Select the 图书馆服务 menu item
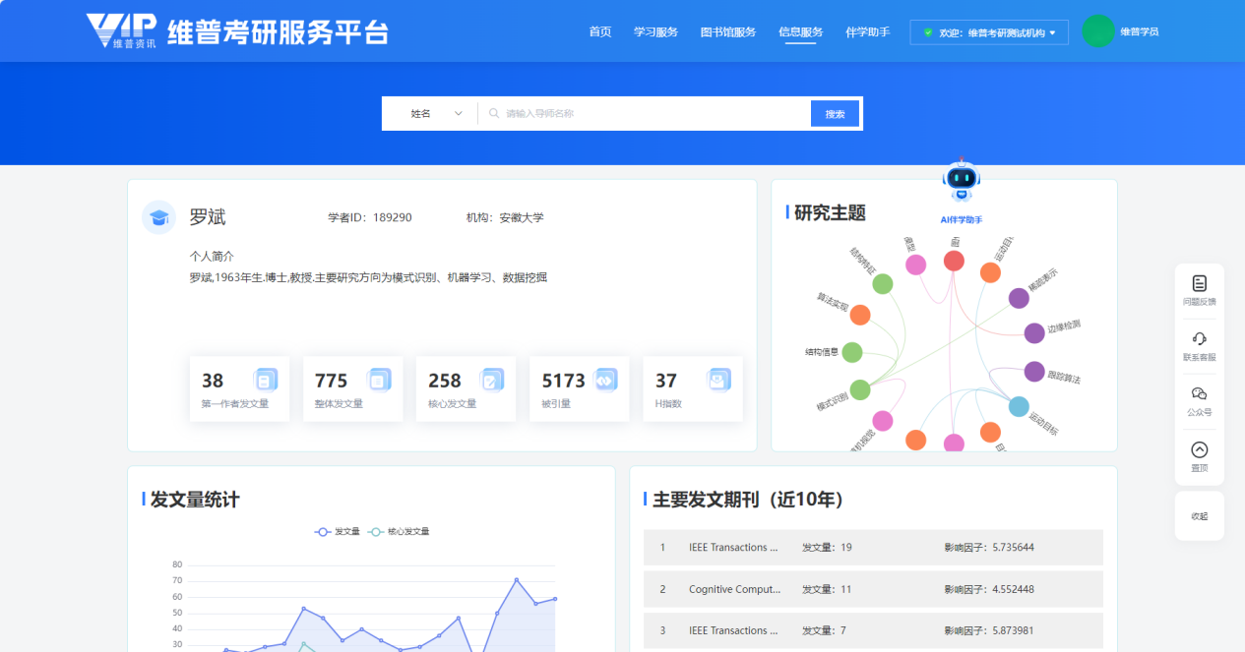1245x652 pixels. [727, 32]
